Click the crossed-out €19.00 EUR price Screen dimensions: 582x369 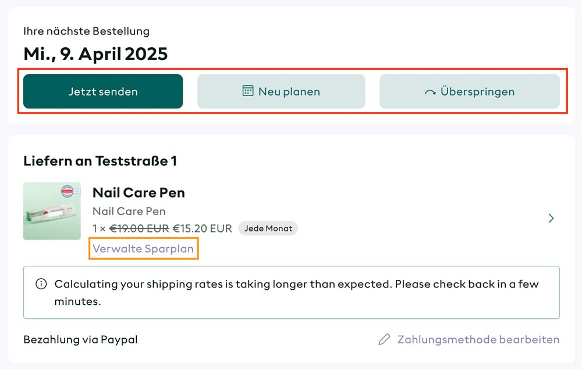click(x=139, y=228)
